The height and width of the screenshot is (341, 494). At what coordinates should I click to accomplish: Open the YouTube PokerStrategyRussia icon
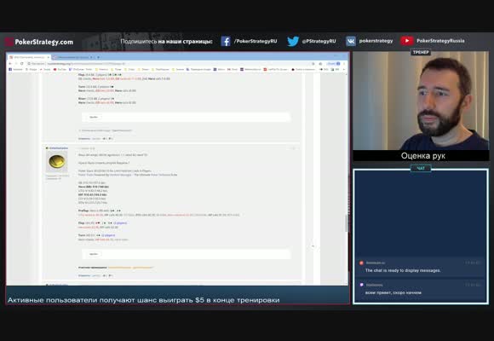pyautogui.click(x=407, y=41)
